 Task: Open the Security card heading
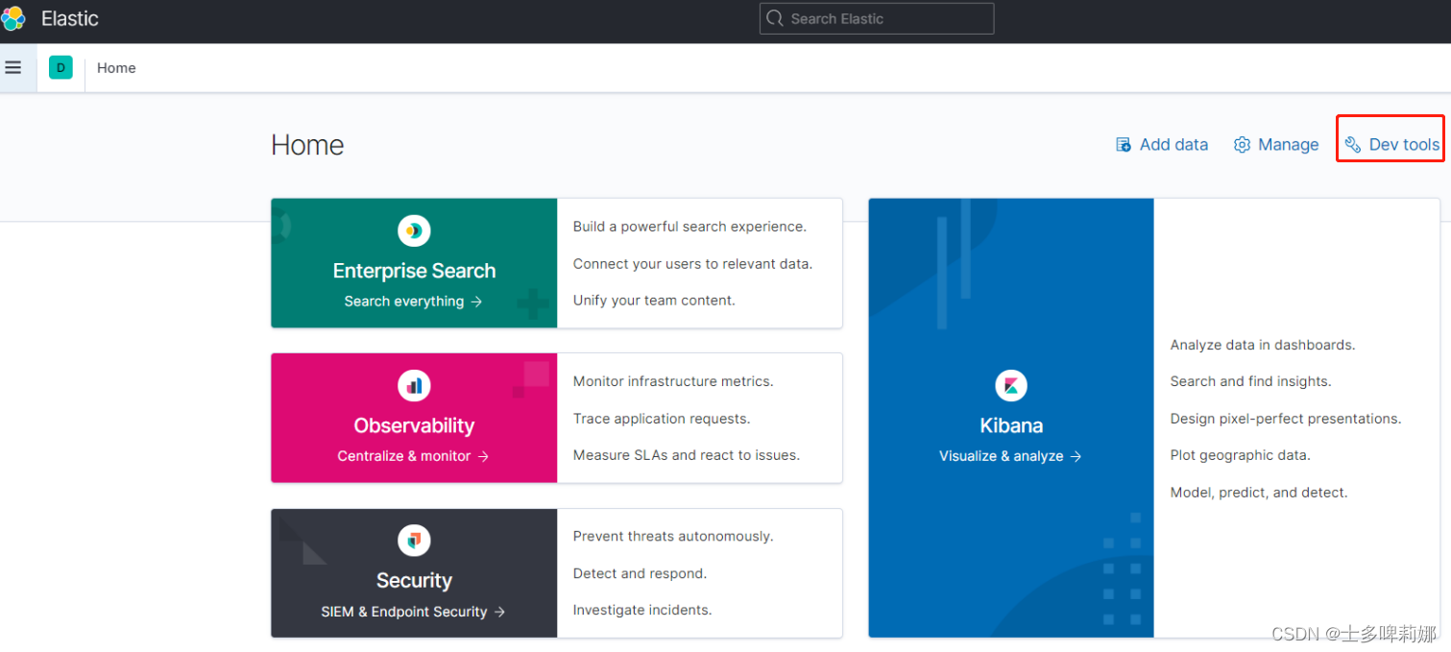414,580
